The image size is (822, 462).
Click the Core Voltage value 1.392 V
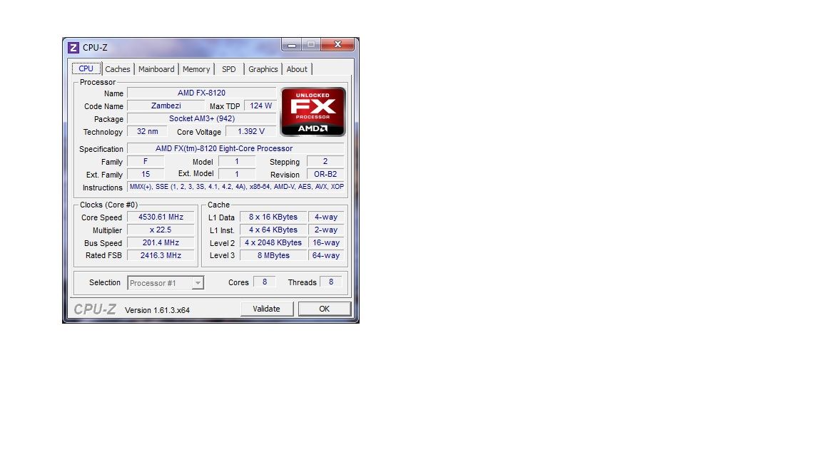pyautogui.click(x=250, y=131)
